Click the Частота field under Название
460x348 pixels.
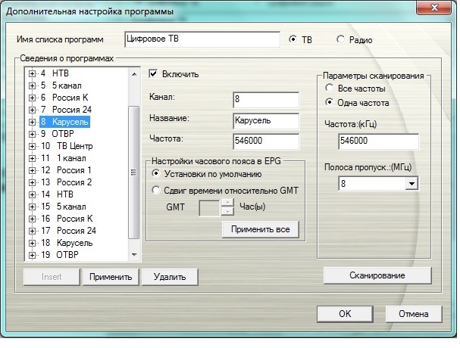(266, 141)
